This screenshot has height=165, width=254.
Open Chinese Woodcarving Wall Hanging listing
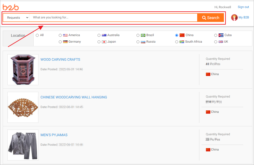[x=74, y=97]
